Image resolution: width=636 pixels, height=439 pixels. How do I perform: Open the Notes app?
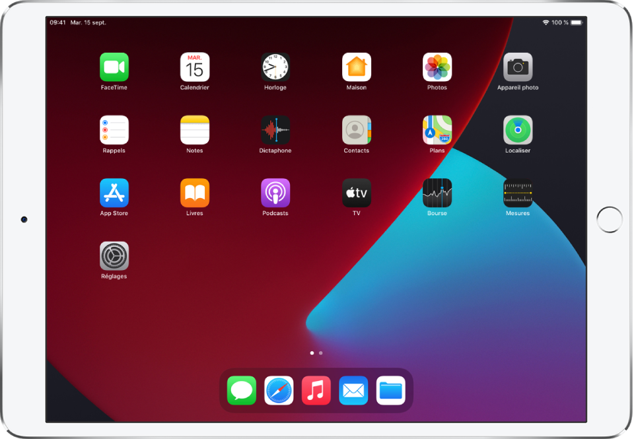point(195,130)
